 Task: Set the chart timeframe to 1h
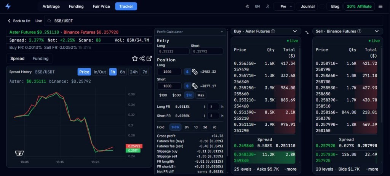click(113, 72)
